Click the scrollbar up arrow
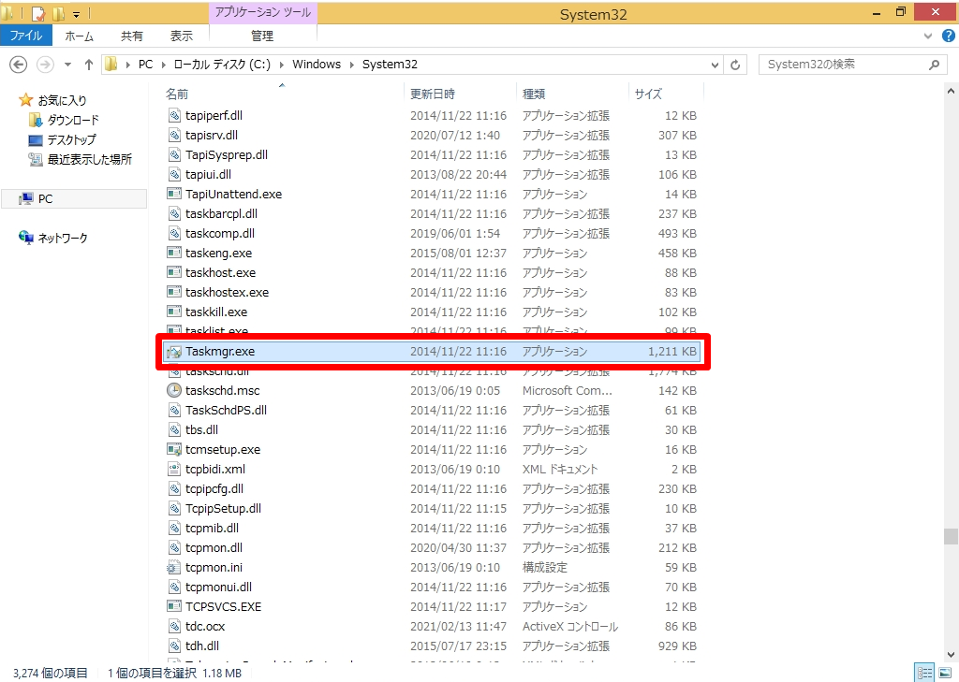959x682 pixels. pyautogui.click(x=950, y=91)
